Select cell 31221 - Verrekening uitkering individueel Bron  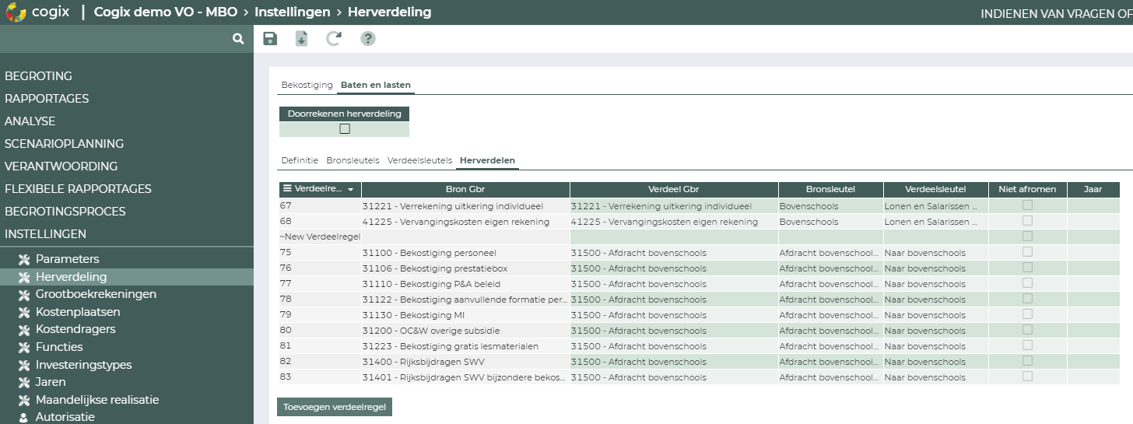(465, 206)
